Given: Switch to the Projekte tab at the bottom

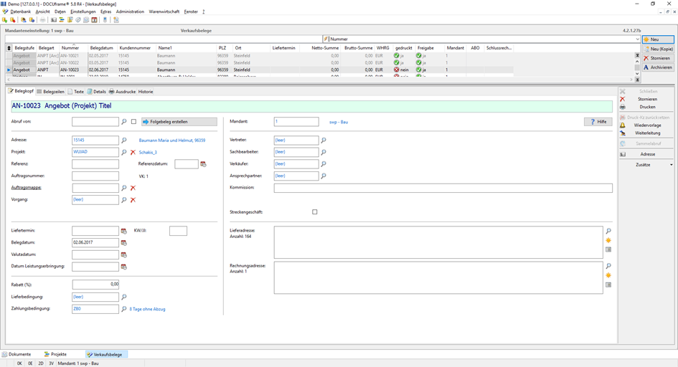Looking at the screenshot, I should tap(55, 354).
